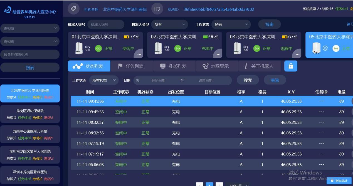Click the green status check icon on card 03
This screenshot has width=353, height=186.
tap(257, 48)
